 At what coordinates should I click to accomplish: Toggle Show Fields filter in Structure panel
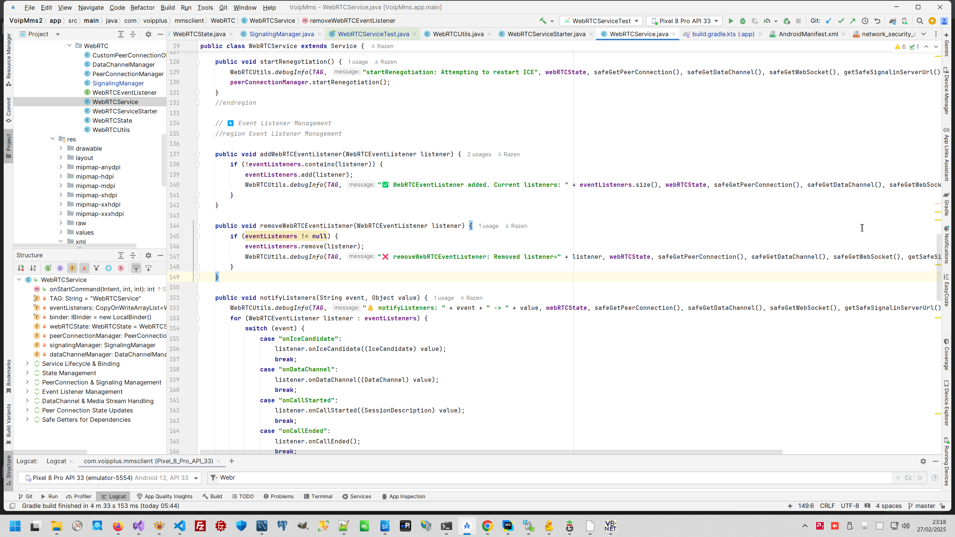[72, 268]
